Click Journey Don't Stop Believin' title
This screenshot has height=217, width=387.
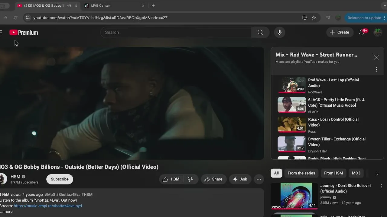pyautogui.click(x=346, y=188)
